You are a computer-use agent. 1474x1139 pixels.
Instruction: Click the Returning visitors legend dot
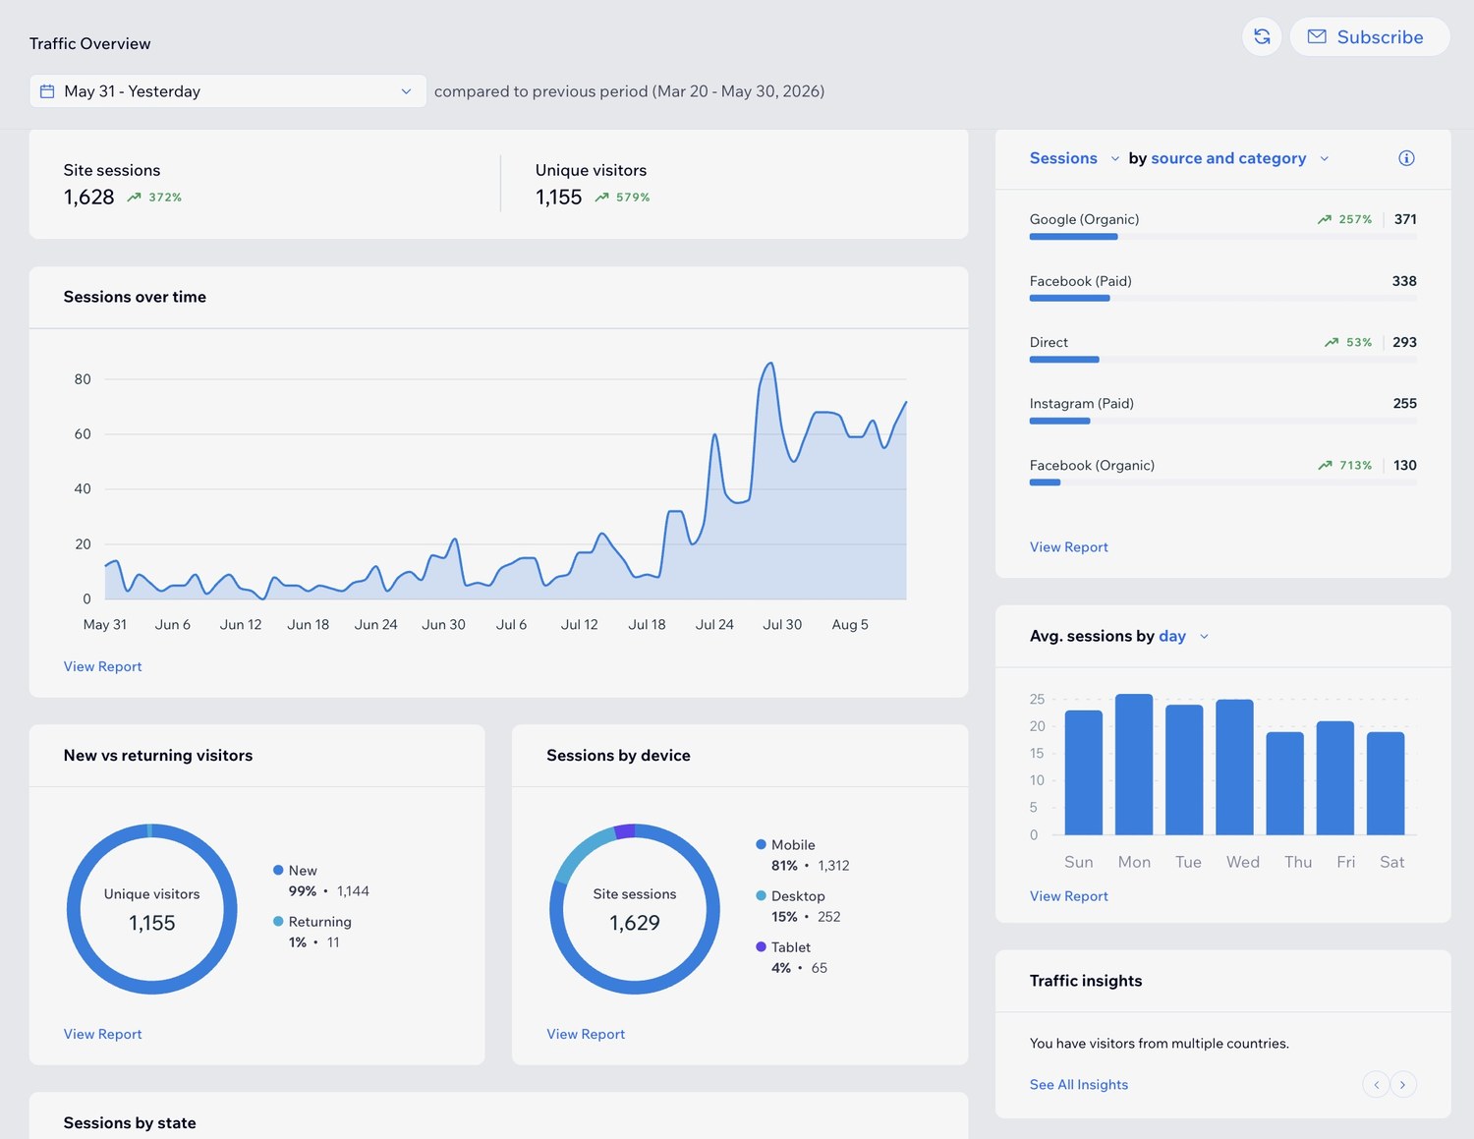click(x=278, y=921)
